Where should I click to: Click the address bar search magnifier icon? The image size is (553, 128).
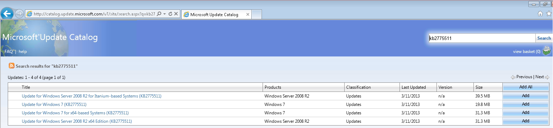pos(159,14)
